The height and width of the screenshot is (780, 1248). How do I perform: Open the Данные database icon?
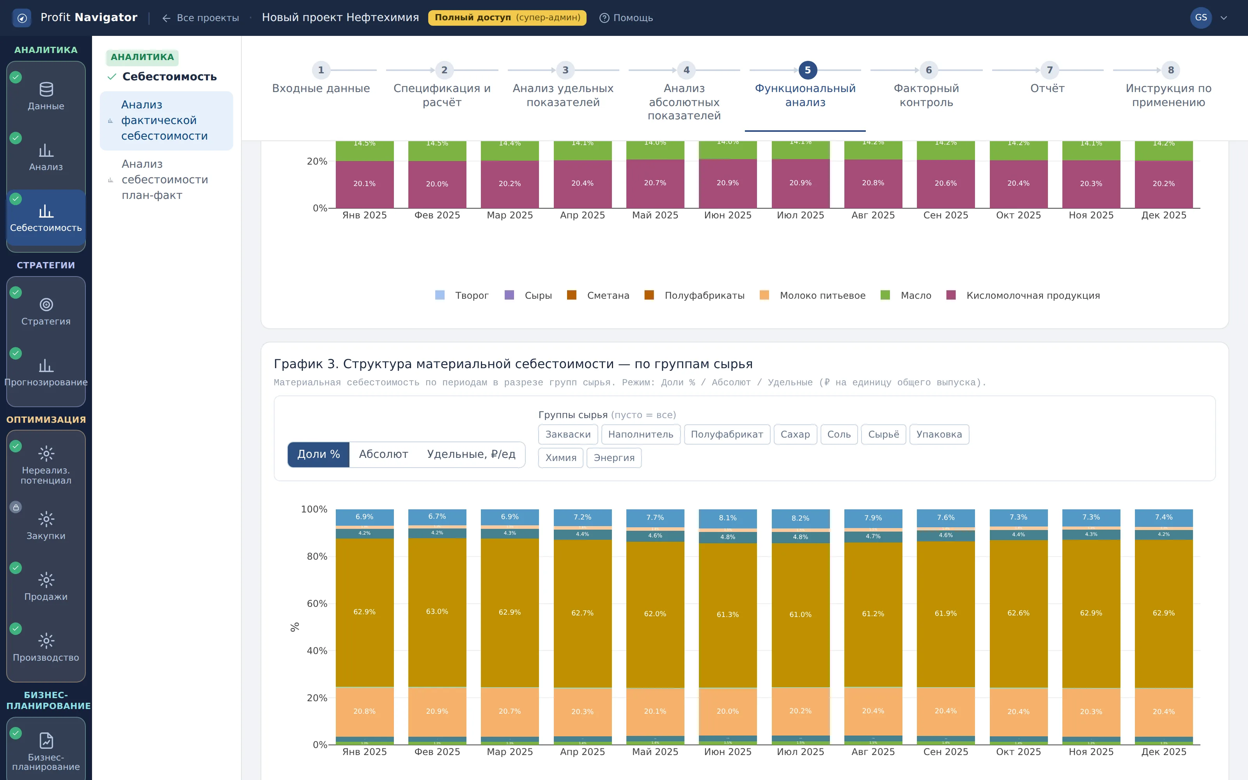tap(46, 89)
